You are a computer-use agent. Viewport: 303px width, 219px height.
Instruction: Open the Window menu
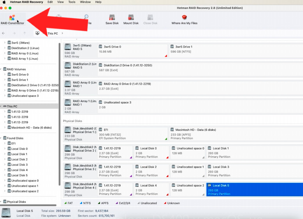[85, 2]
